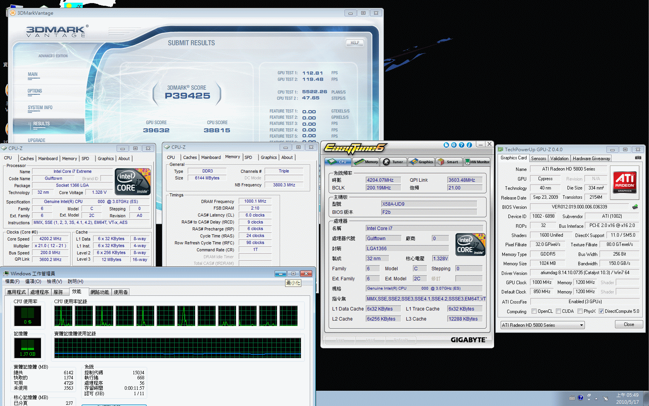Open Caches tab in left CPU-Z window
The height and width of the screenshot is (406, 649).
pos(27,159)
